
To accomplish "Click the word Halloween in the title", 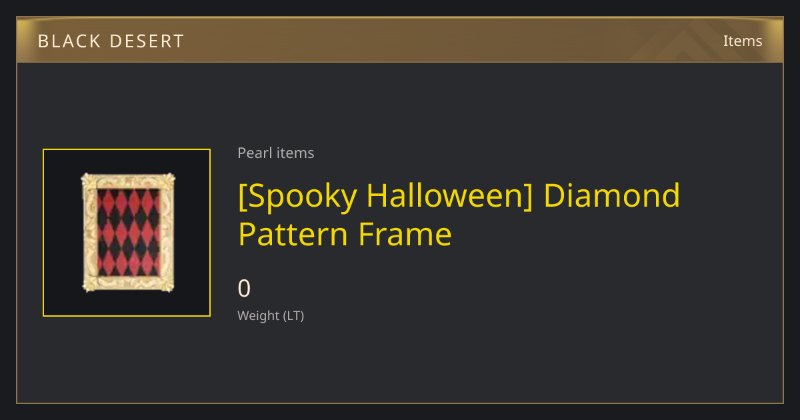I will [450, 195].
